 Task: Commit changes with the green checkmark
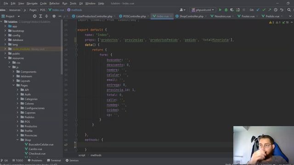click(264, 10)
